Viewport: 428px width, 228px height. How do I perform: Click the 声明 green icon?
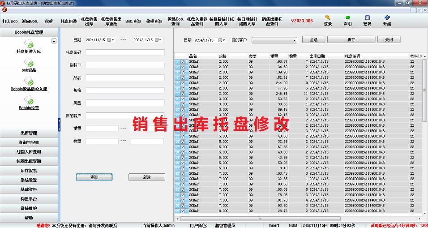point(347,18)
